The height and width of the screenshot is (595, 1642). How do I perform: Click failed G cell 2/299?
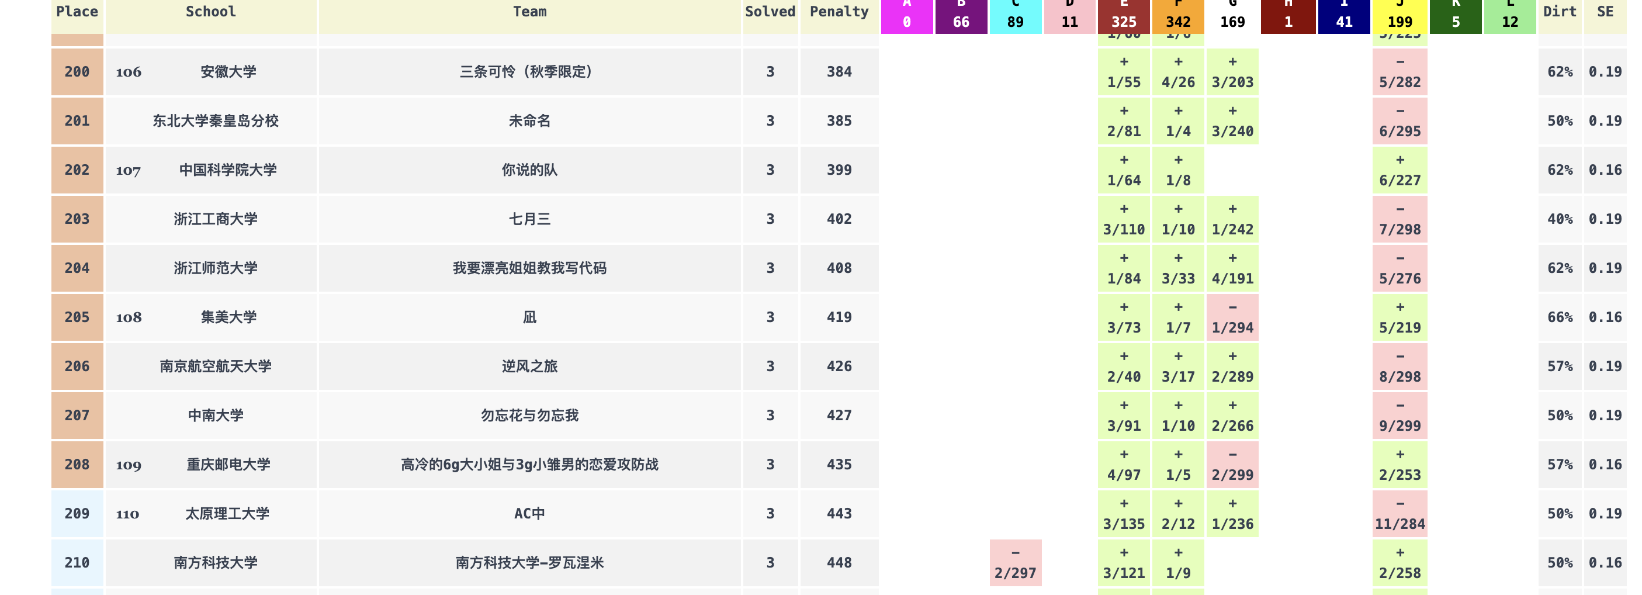[x=1232, y=465]
